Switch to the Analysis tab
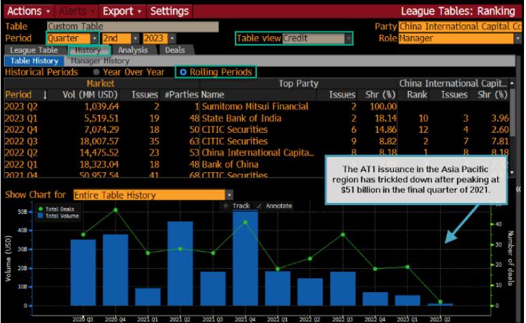 (x=133, y=50)
